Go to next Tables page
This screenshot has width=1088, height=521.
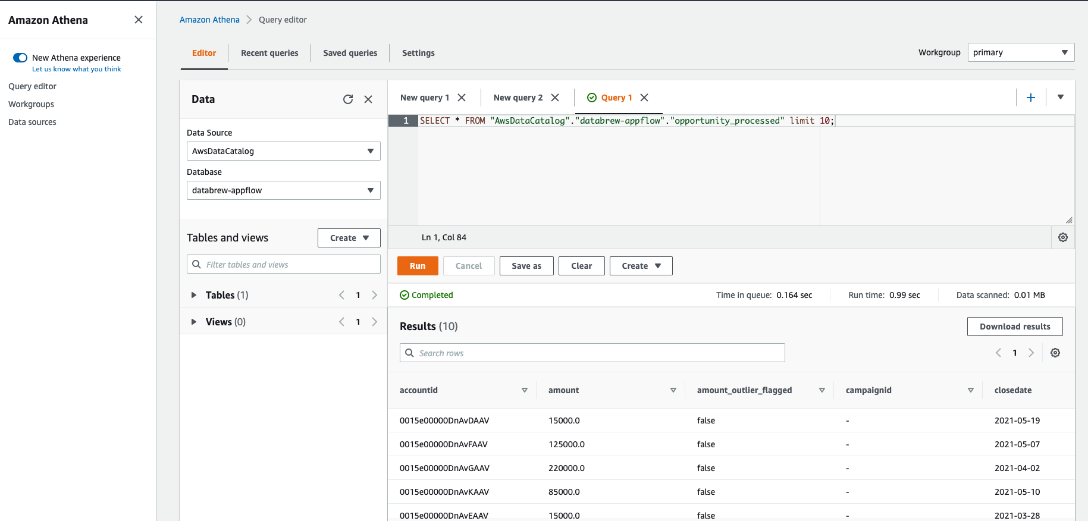pos(375,295)
